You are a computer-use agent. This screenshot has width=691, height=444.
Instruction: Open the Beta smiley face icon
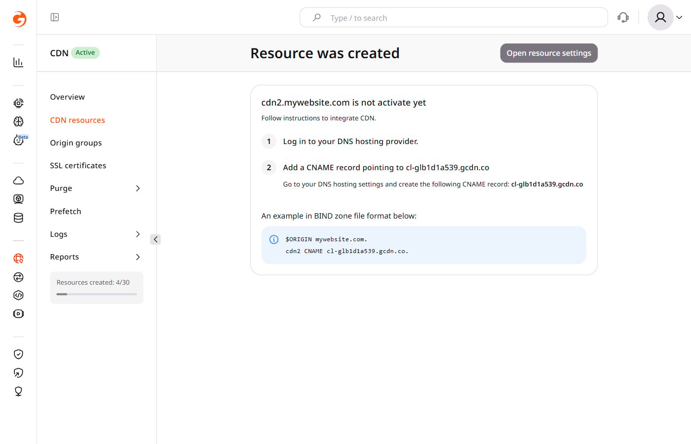coord(18,141)
